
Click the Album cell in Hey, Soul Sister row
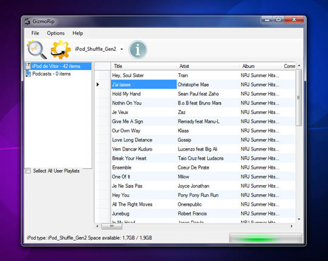[x=261, y=75]
